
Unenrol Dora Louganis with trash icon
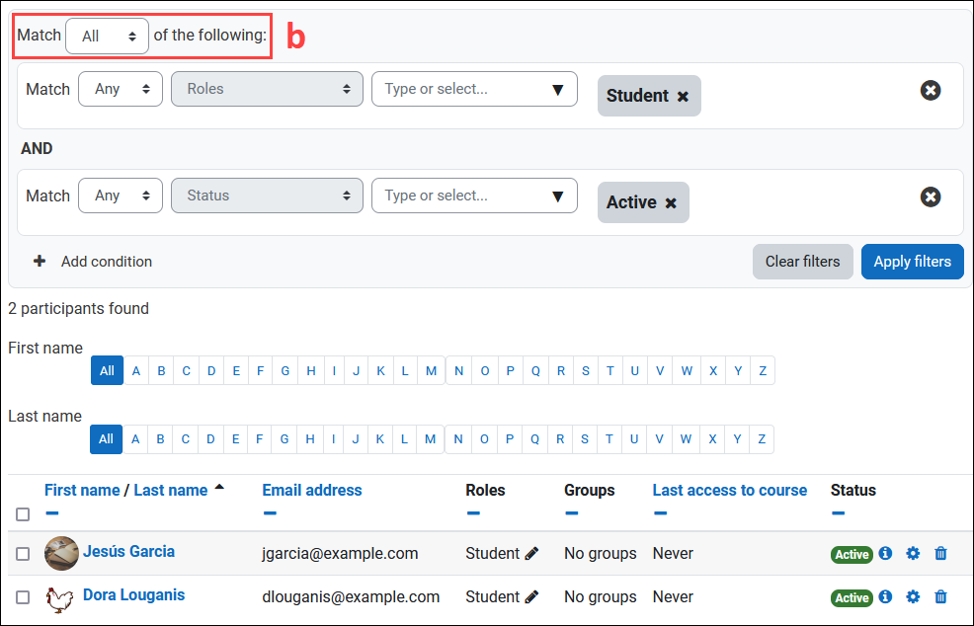(x=940, y=596)
